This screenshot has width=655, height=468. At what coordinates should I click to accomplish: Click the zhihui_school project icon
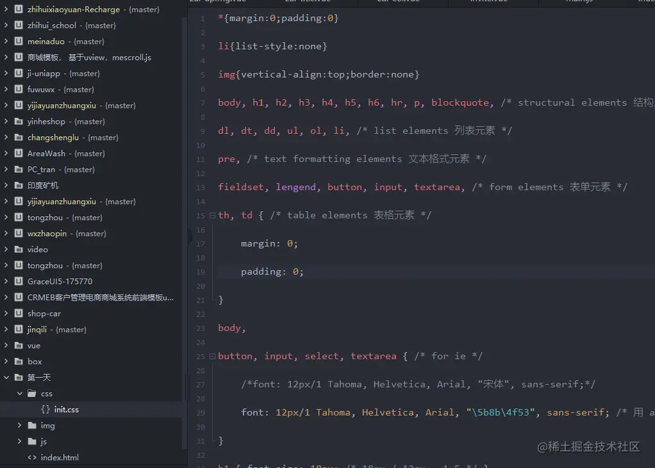(19, 25)
